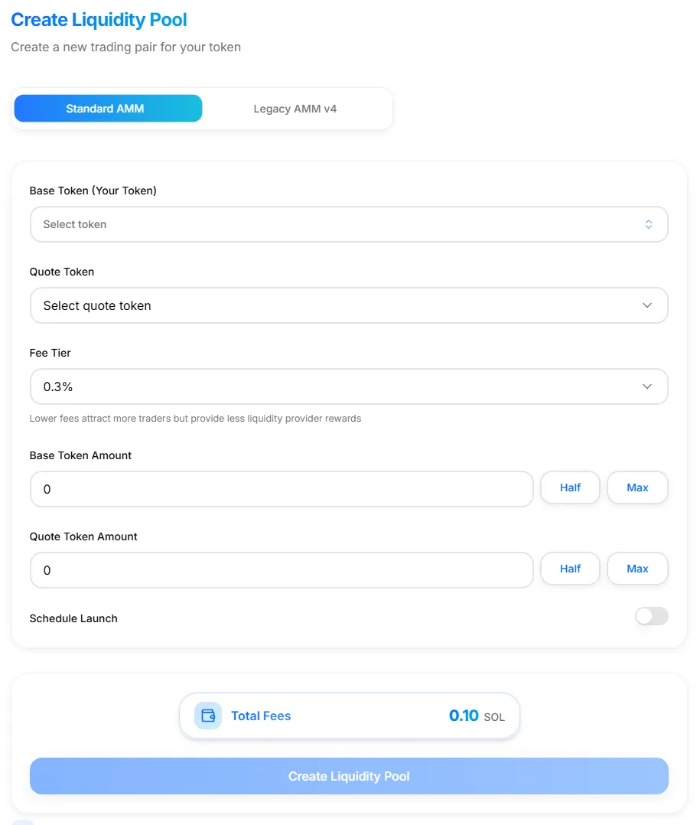Click Half next to Quote Token Amount
The width and height of the screenshot is (700, 825).
[x=570, y=569]
